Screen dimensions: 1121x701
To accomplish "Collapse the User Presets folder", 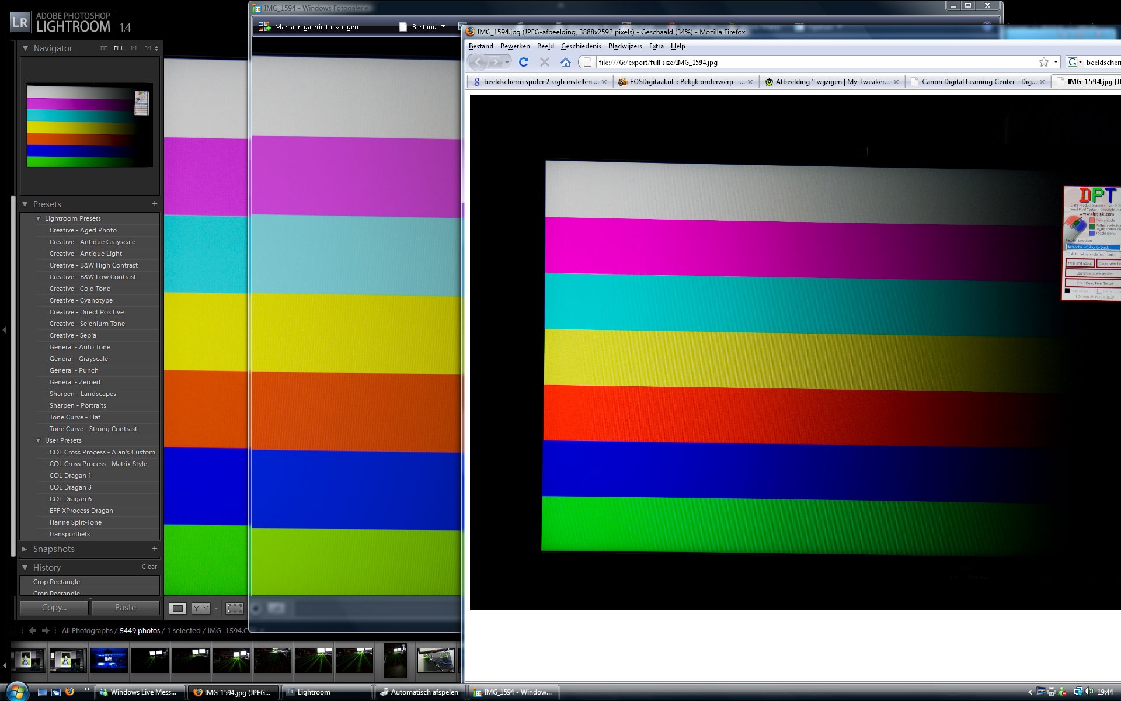I will tap(39, 440).
